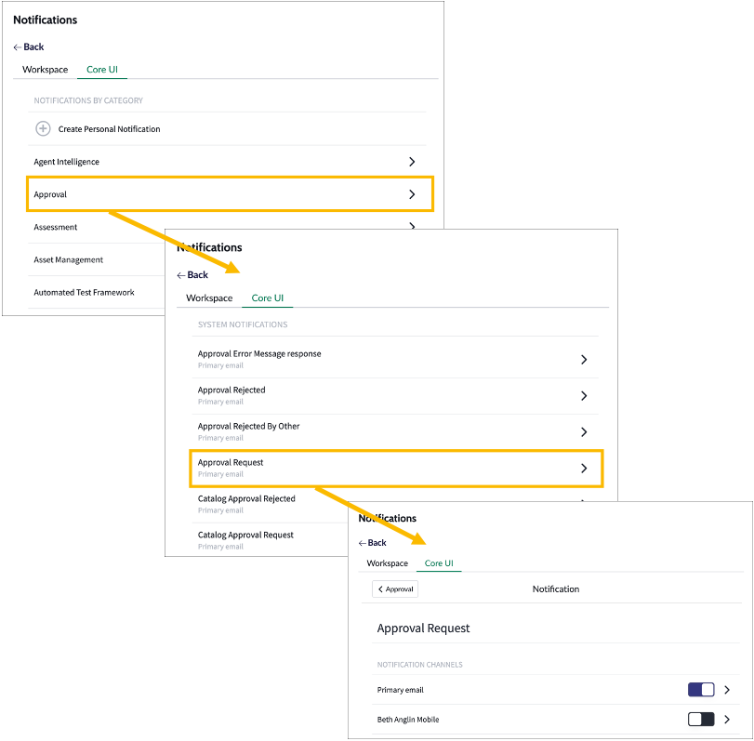754x741 pixels.
Task: Click the plus icon to create personal notification
Action: [43, 129]
